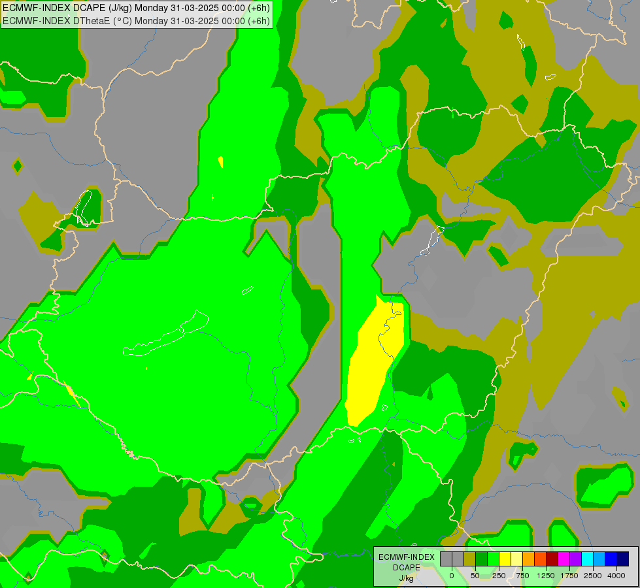This screenshot has width=640, height=588.
Task: Click the legend value 1750
Action: tap(569, 576)
